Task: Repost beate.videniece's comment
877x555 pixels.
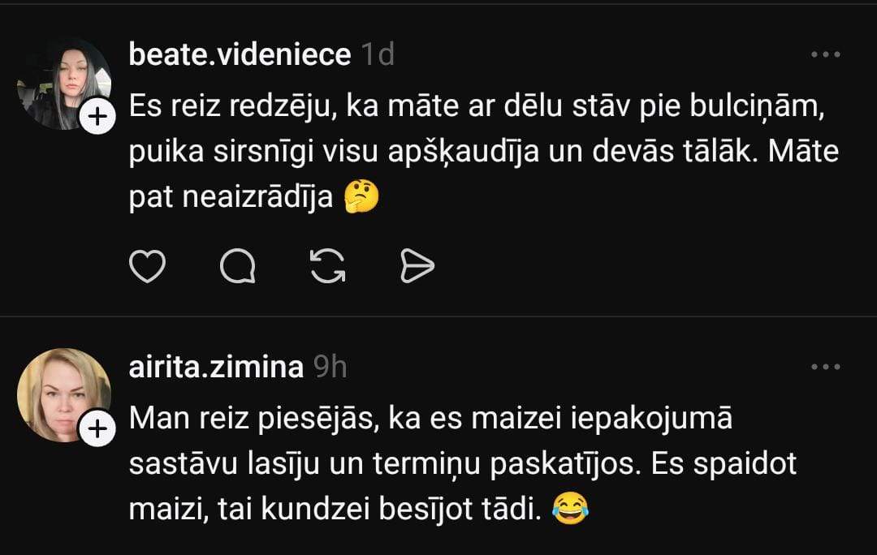Action: [328, 266]
